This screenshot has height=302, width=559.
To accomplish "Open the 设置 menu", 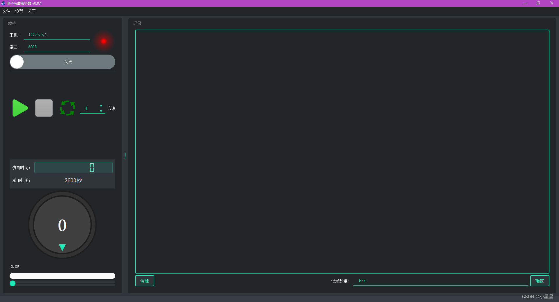I will point(19,11).
